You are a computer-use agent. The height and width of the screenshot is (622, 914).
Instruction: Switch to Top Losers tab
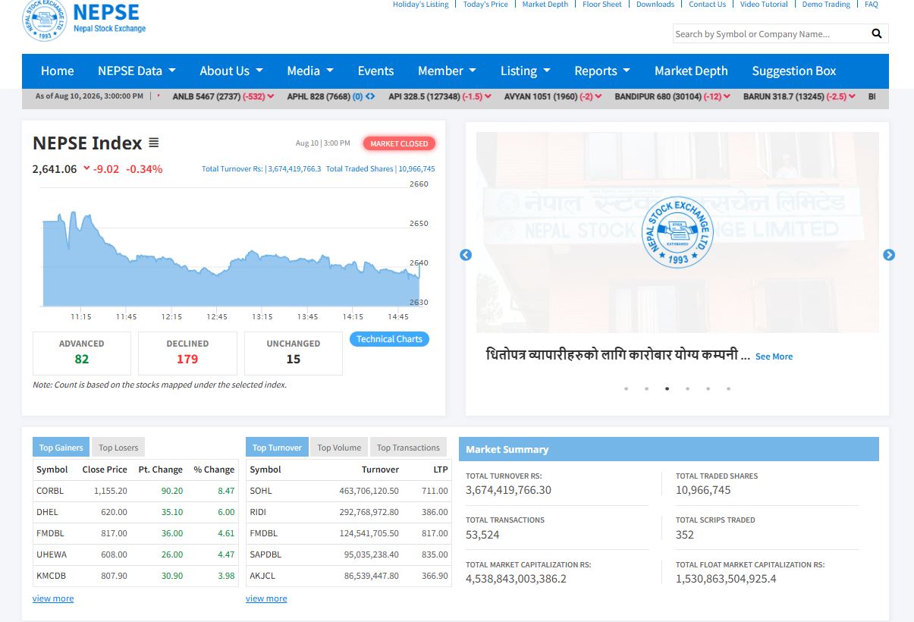118,448
